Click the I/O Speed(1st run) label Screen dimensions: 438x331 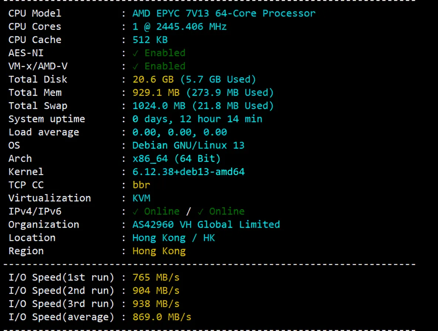click(61, 277)
